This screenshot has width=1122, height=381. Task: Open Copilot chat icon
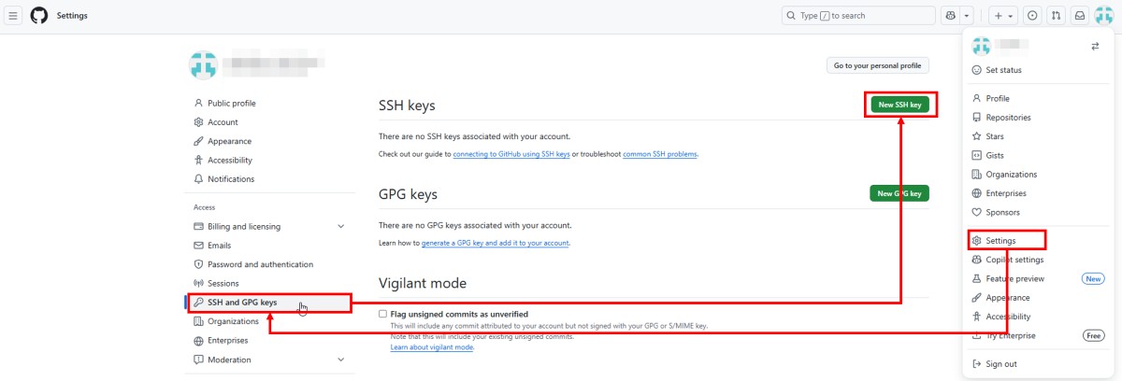click(951, 16)
